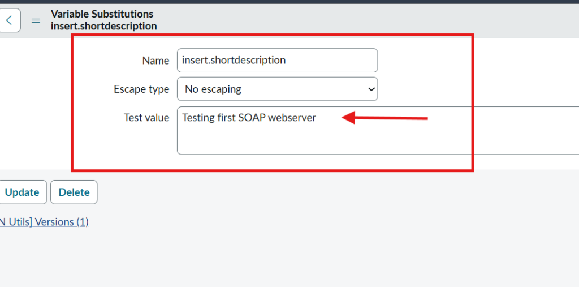Click the Testing first SOAP webserver text
579x287 pixels.
249,118
